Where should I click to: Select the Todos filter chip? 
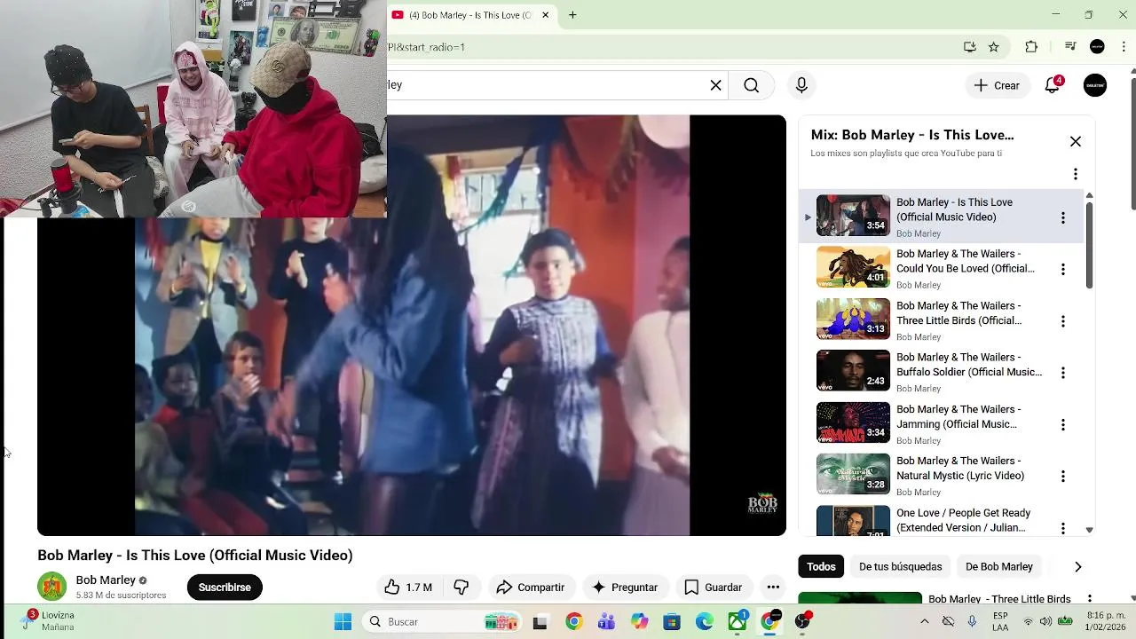pyautogui.click(x=821, y=566)
